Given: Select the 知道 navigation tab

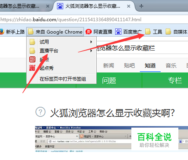Looking at the screenshot, I should 150,66.
